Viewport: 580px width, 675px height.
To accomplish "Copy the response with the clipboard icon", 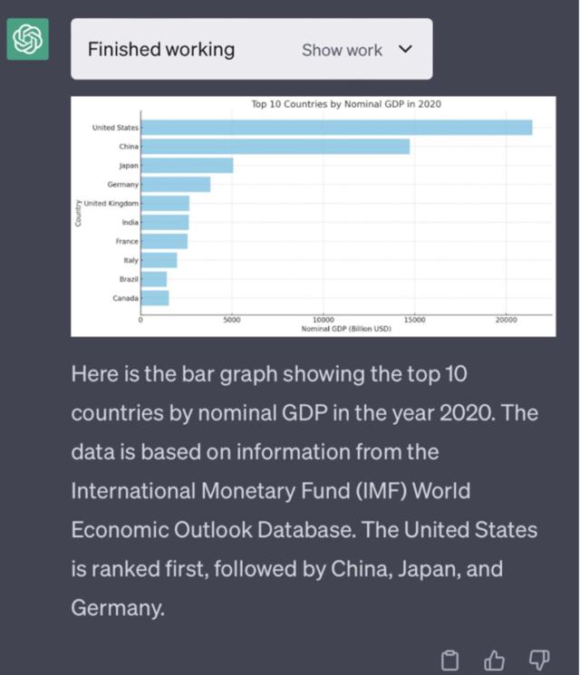I will [x=449, y=660].
